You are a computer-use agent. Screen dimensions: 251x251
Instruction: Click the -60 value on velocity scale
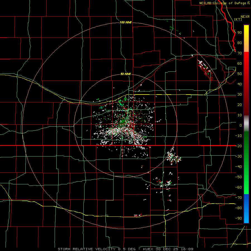click(x=238, y=187)
